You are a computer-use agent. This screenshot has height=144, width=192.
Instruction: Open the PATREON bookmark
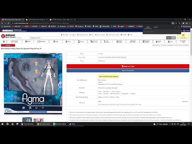coord(52,26)
